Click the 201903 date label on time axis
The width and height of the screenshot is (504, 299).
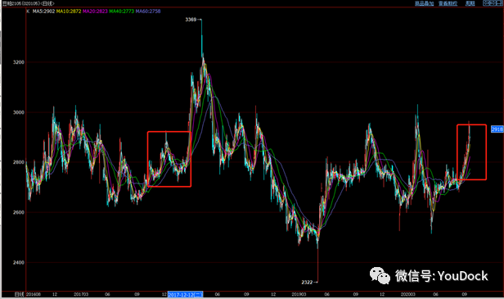[x=299, y=294]
